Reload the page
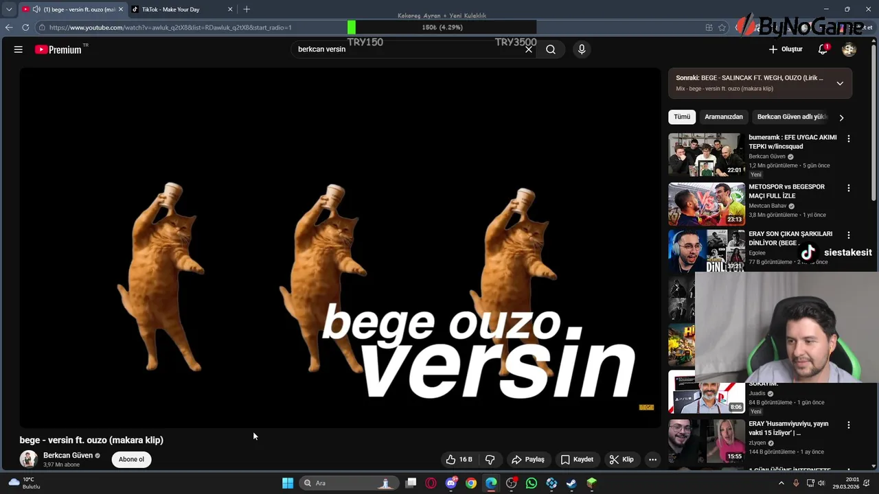 point(25,27)
